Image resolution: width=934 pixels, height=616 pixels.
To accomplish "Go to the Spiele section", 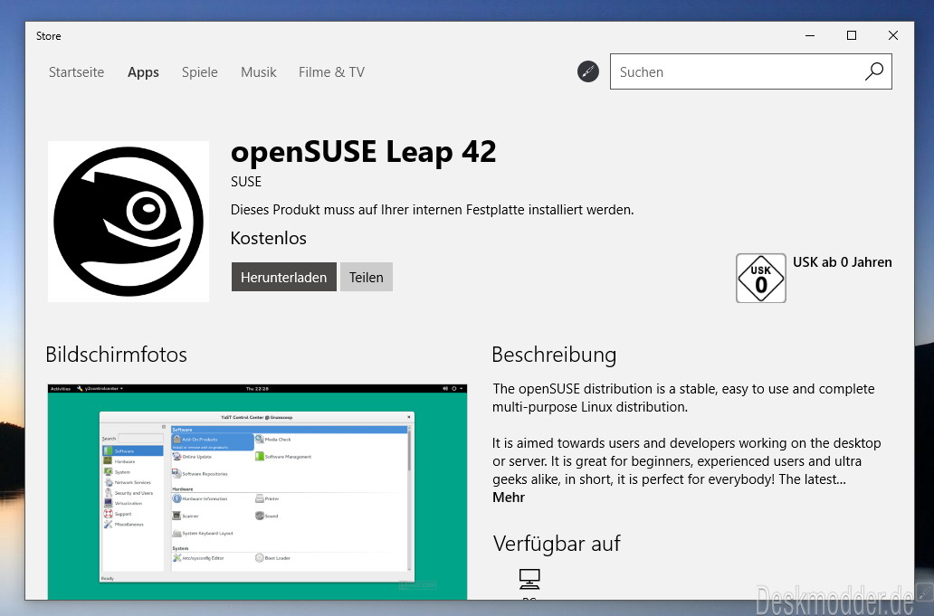I will 199,72.
